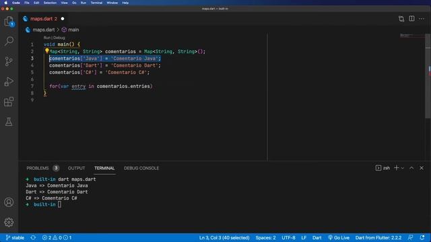Click the Open Changes icon in editor toolbar
The height and width of the screenshot is (242, 431).
tap(401, 19)
